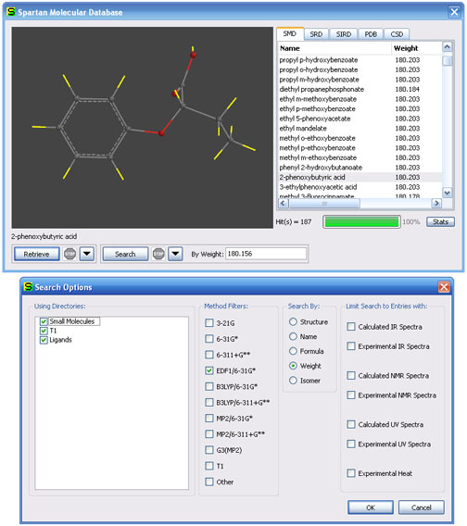Enable the 3-21G method filter
This screenshot has width=467, height=526.
tap(209, 322)
